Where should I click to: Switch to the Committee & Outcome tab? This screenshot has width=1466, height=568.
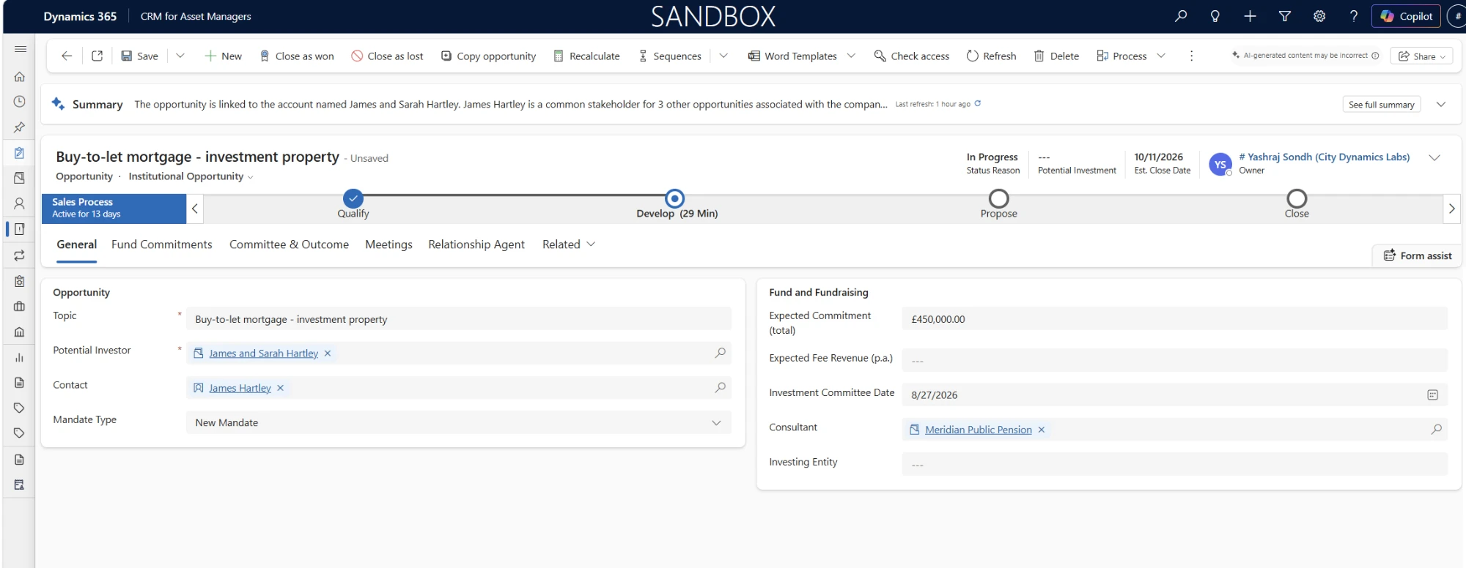(289, 244)
